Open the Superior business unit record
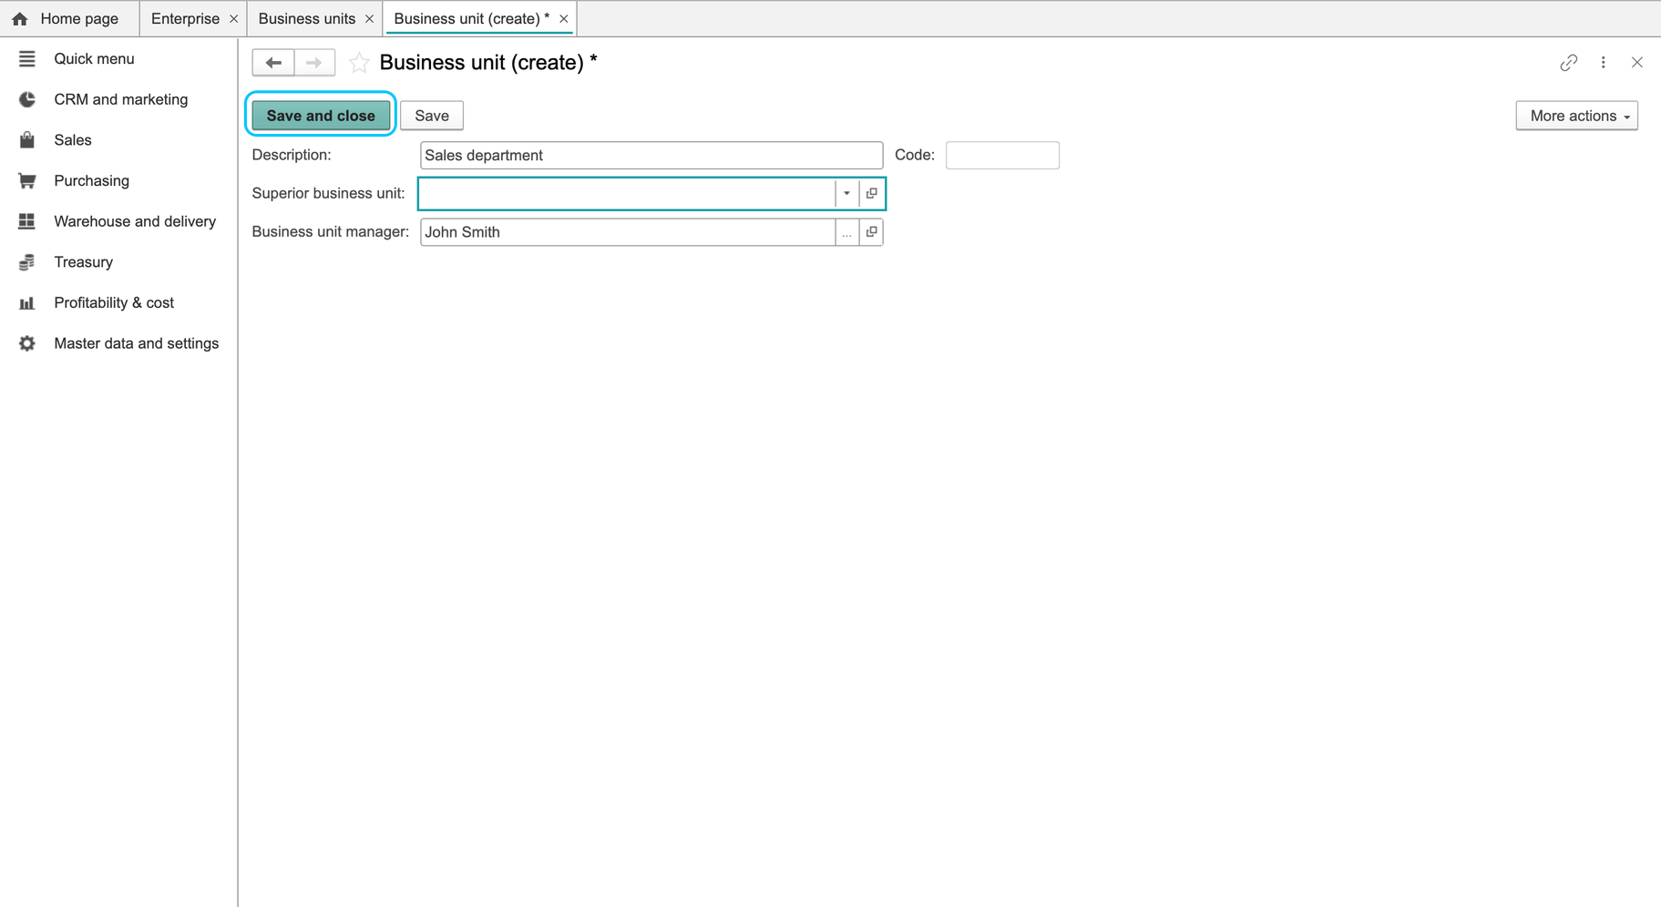The height and width of the screenshot is (907, 1661). [872, 194]
